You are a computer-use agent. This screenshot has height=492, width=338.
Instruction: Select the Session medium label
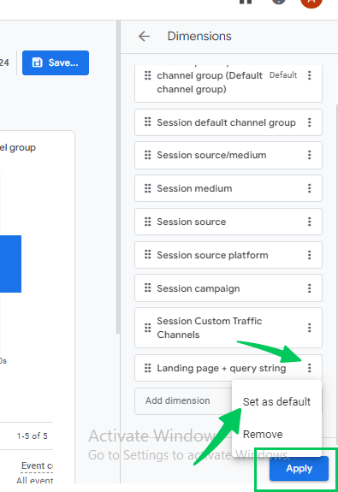click(x=194, y=188)
